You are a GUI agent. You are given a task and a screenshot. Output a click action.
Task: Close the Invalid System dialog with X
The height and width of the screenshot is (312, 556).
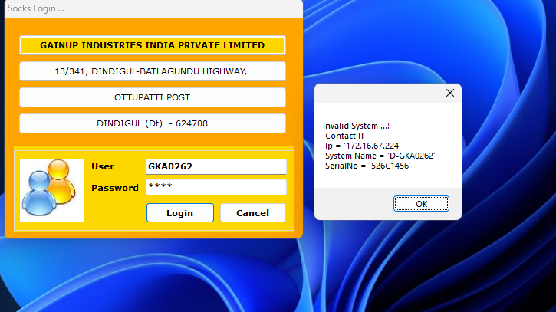(450, 93)
